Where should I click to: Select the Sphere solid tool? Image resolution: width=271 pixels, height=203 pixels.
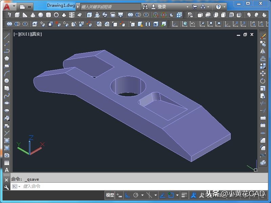41,15
